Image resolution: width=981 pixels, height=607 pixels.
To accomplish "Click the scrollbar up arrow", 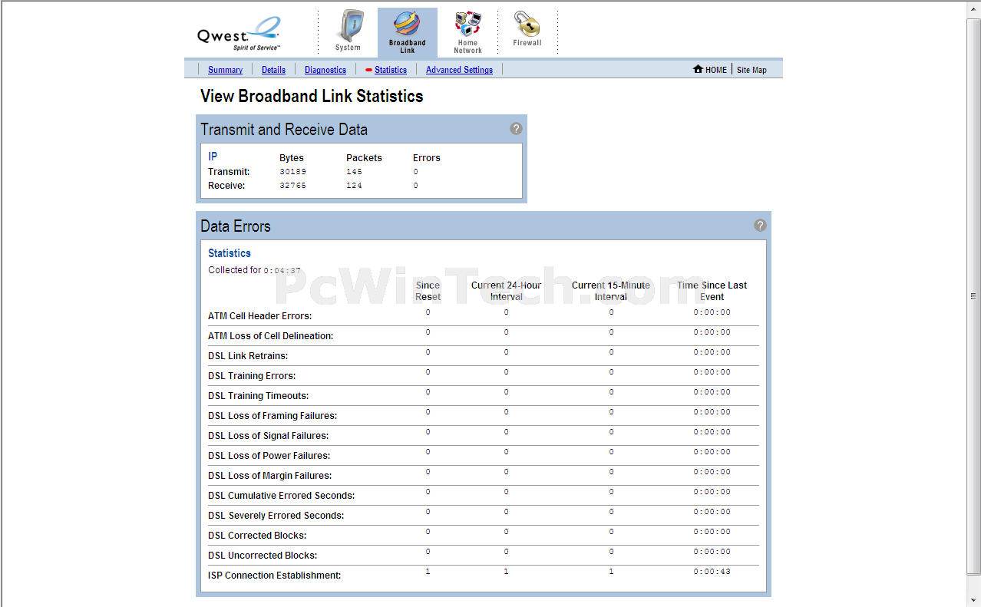I will click(973, 8).
